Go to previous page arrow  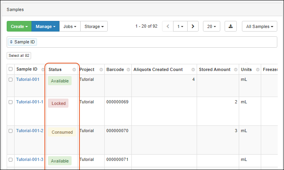[x=168, y=26]
